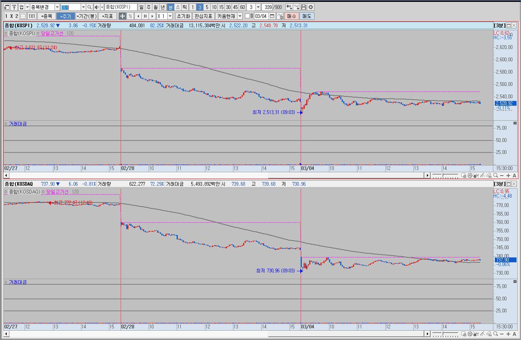This screenshot has width=521, height=340.
Task: Click the chart-split icon in KOSPI chart footer
Action: 463,175
